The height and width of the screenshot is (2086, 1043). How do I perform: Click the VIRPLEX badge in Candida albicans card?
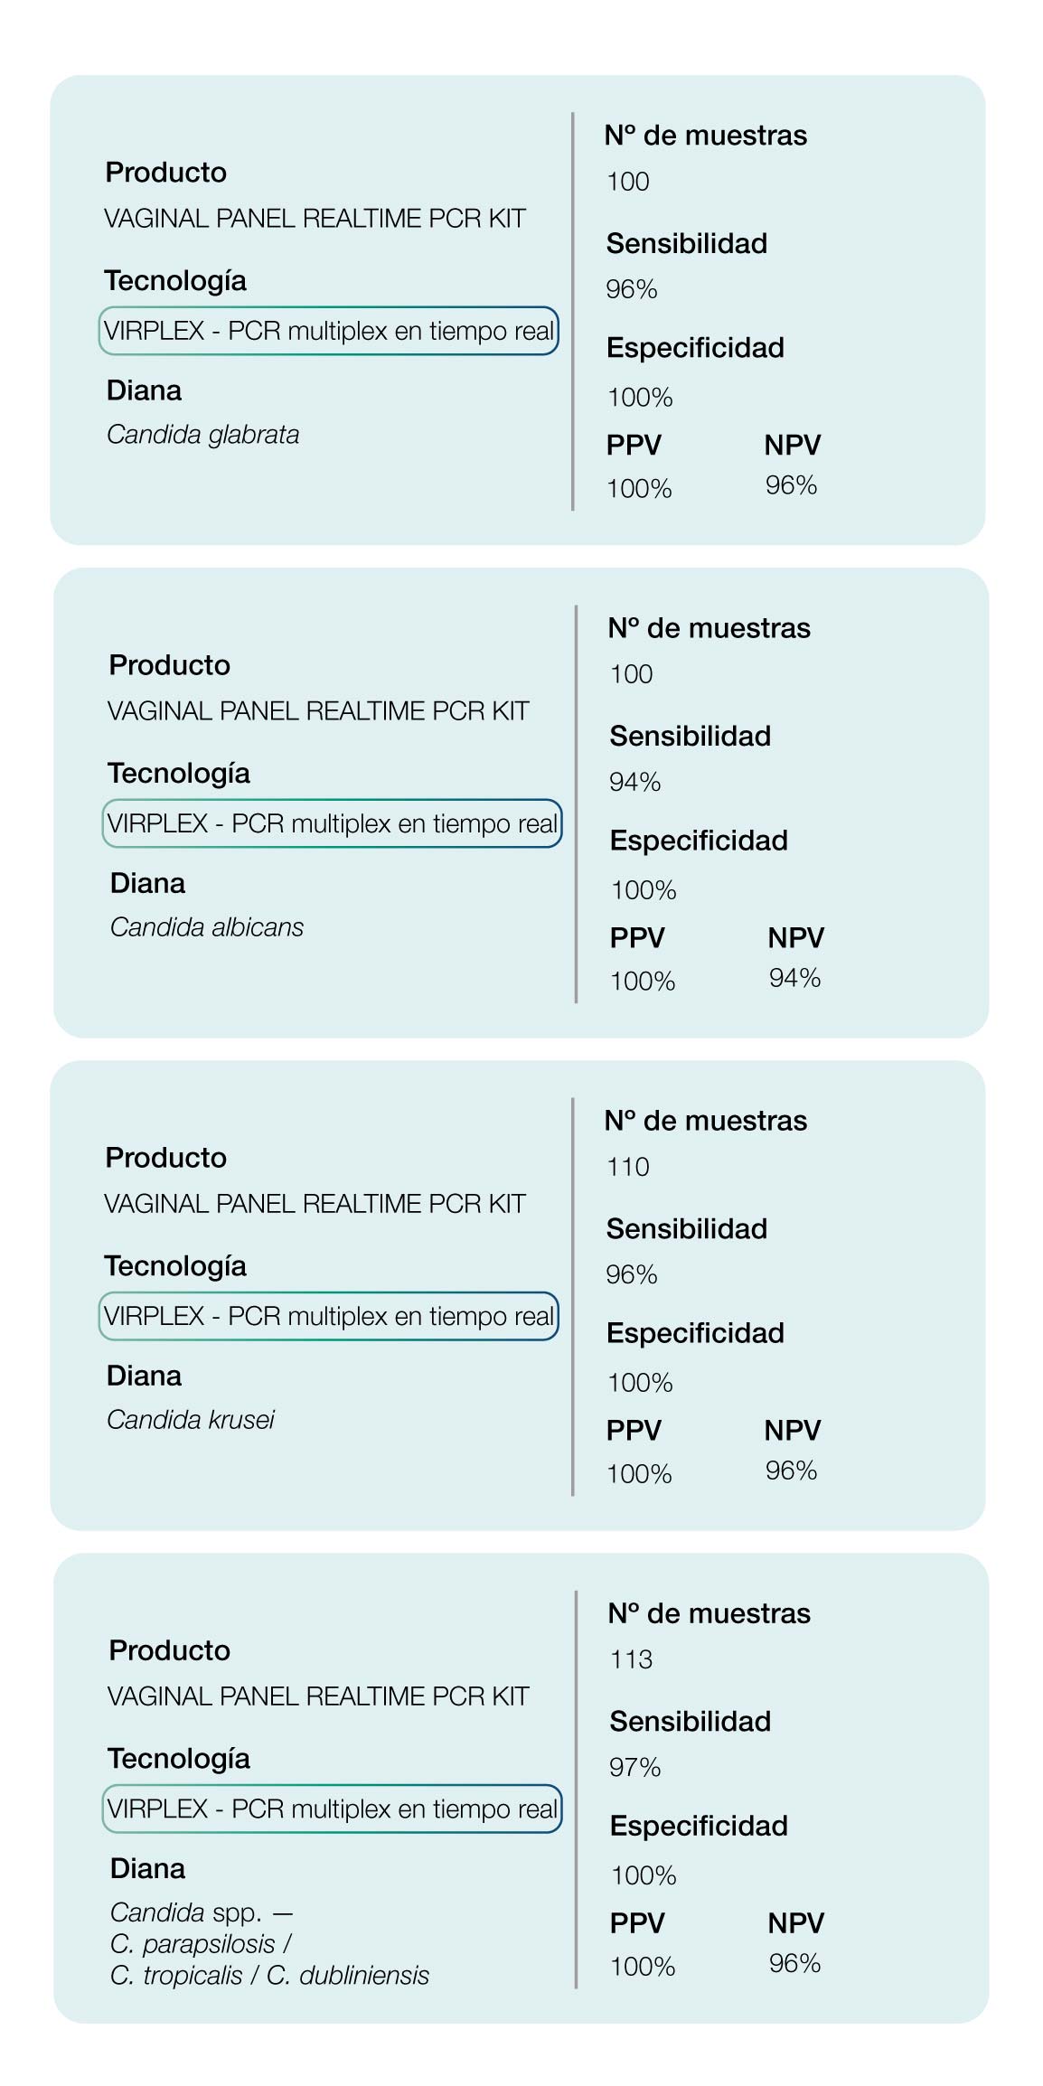332,823
